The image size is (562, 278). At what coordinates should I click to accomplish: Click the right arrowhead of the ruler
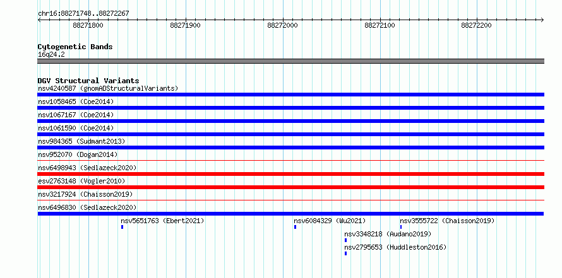coord(542,20)
